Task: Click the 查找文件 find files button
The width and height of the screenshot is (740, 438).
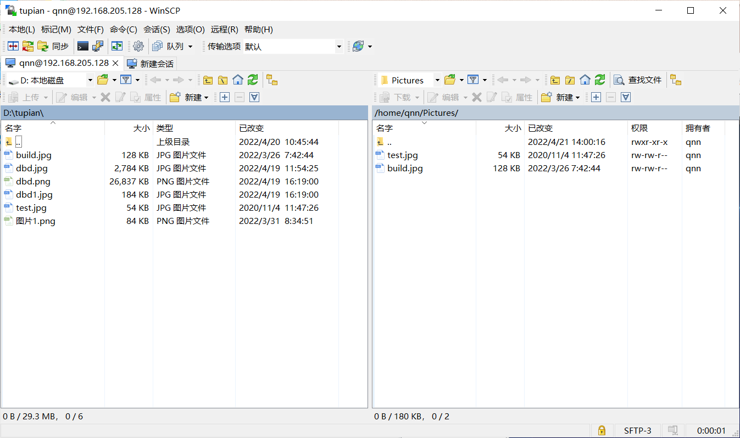Action: 638,80
